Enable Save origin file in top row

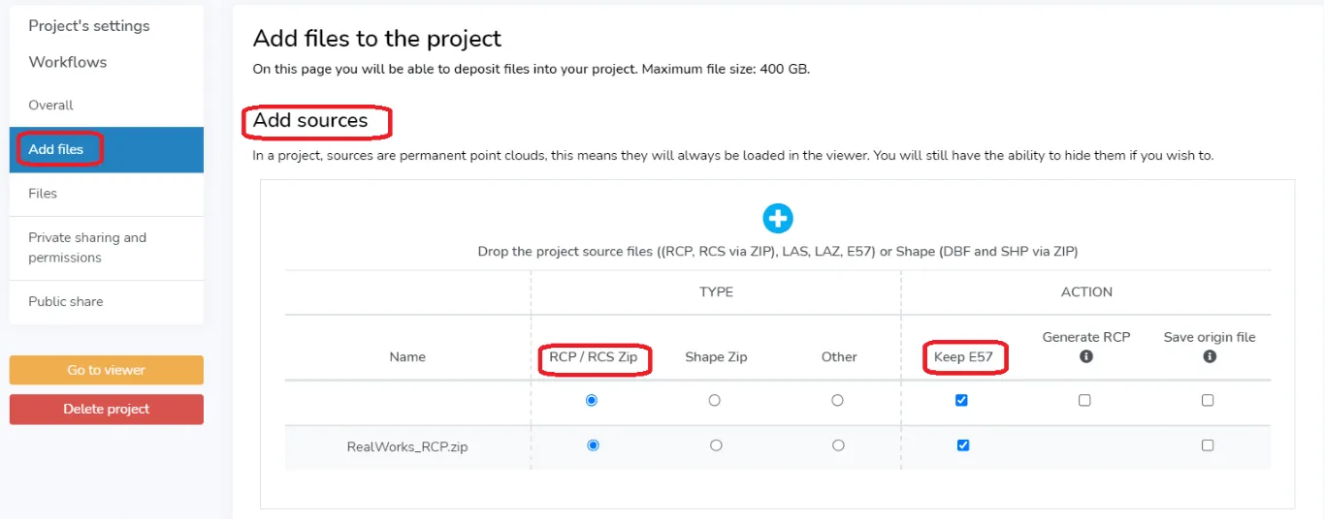(1208, 400)
